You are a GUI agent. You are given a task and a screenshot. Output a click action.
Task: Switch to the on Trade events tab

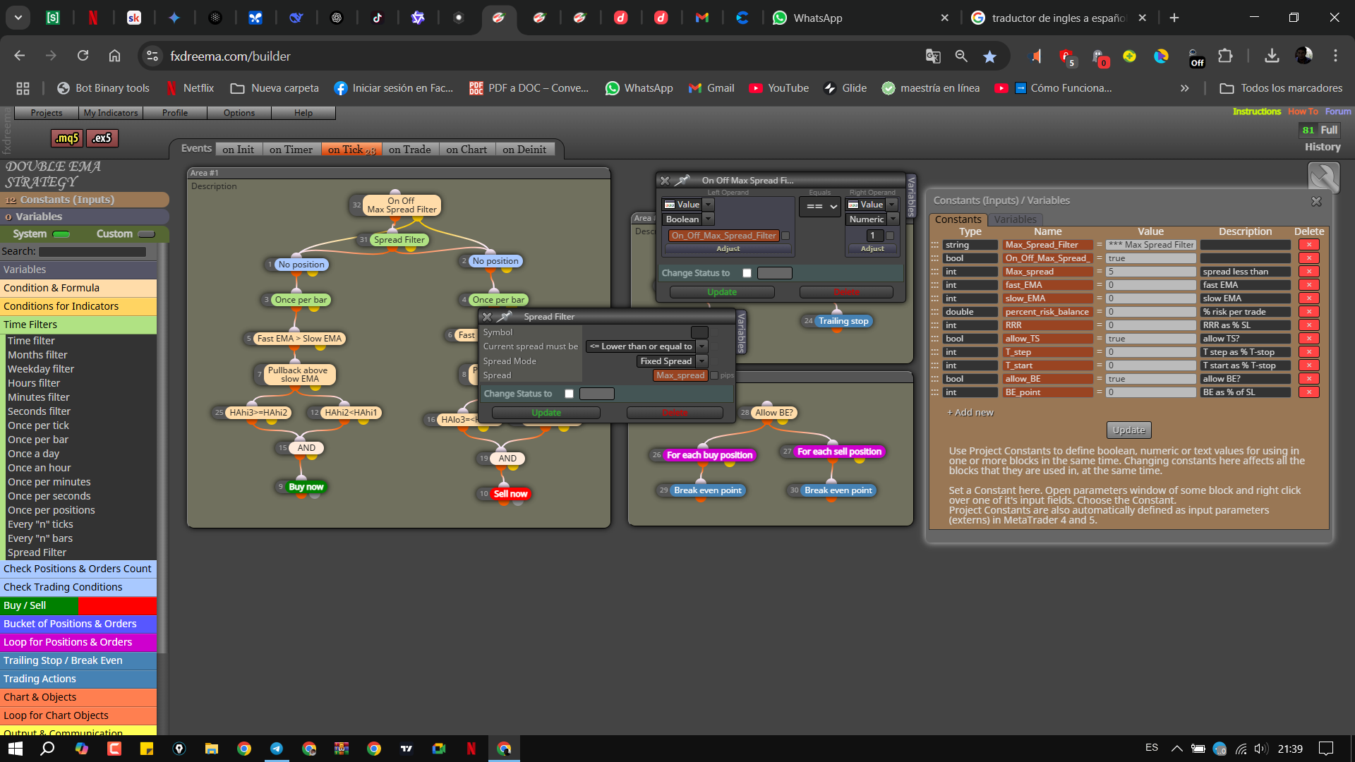(x=409, y=150)
